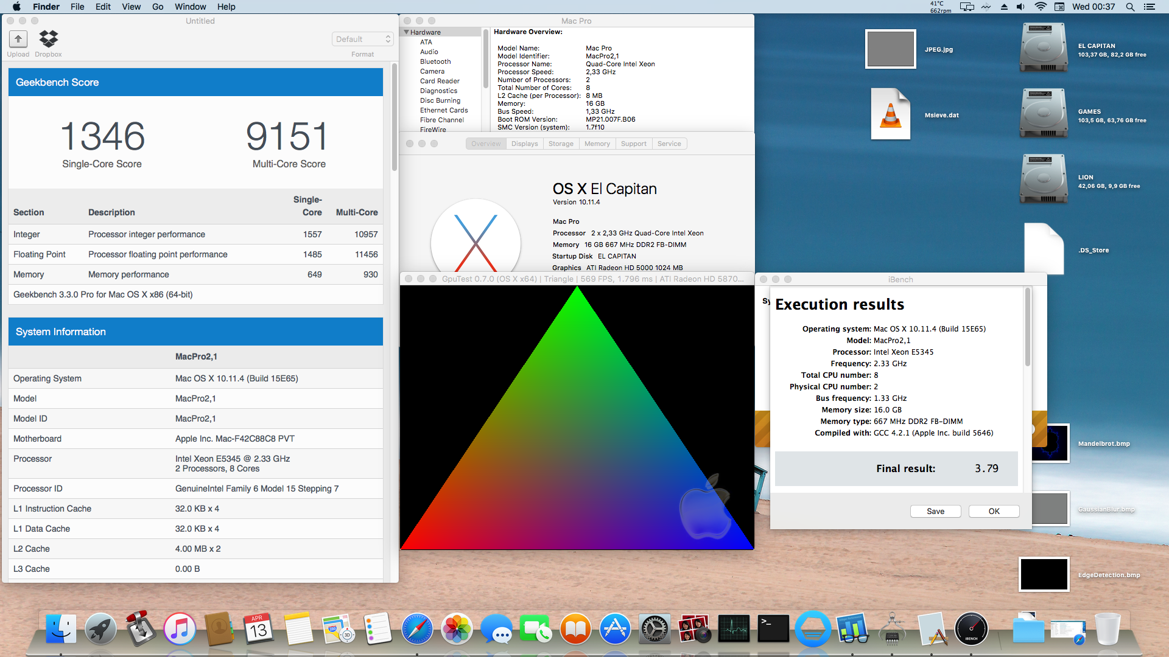Click Save button in iBench results
The image size is (1169, 657).
point(936,511)
